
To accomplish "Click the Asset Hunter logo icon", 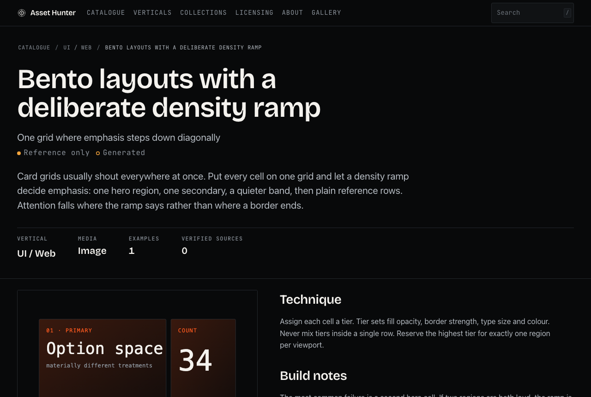I will 22,13.
